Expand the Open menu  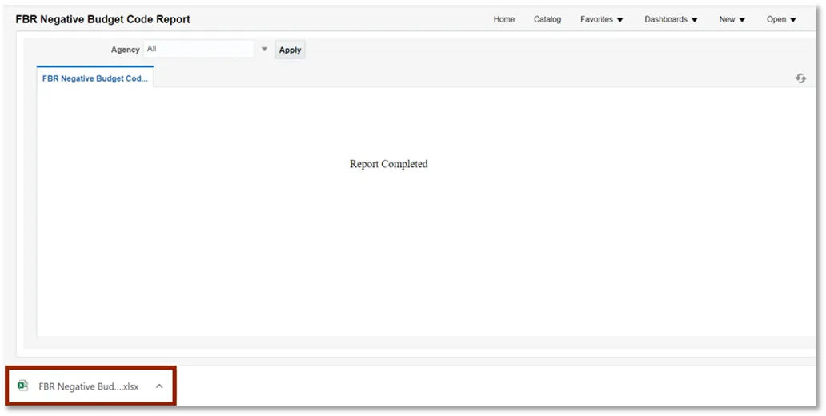(781, 19)
